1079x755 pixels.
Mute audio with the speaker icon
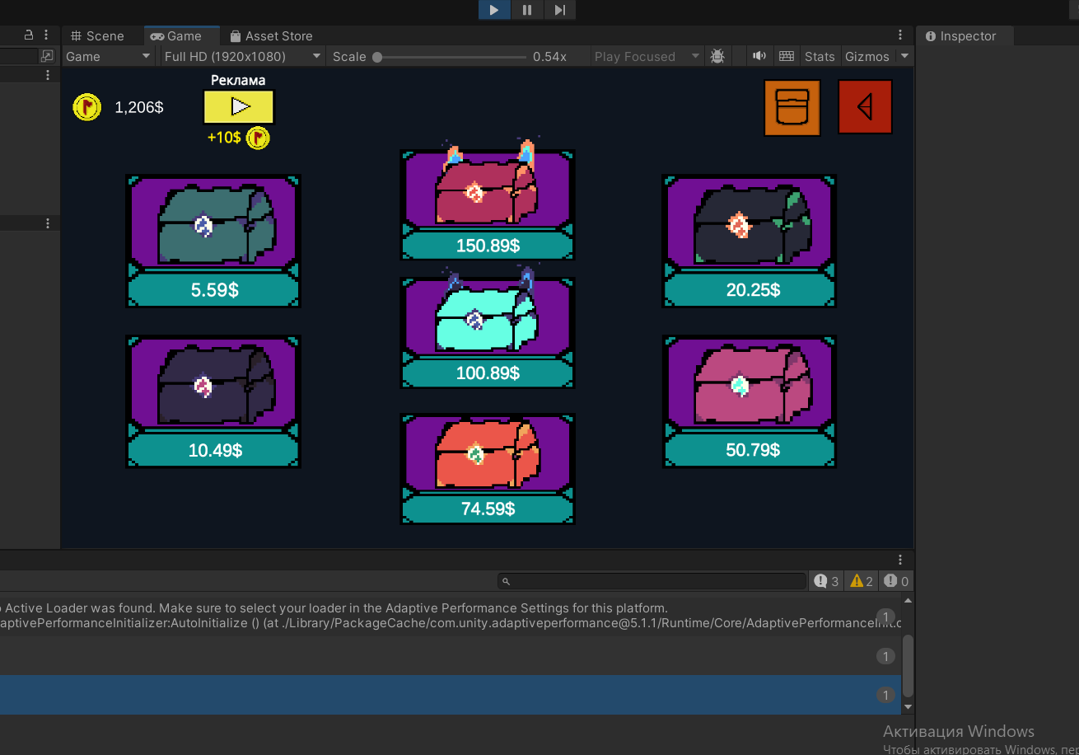click(759, 56)
